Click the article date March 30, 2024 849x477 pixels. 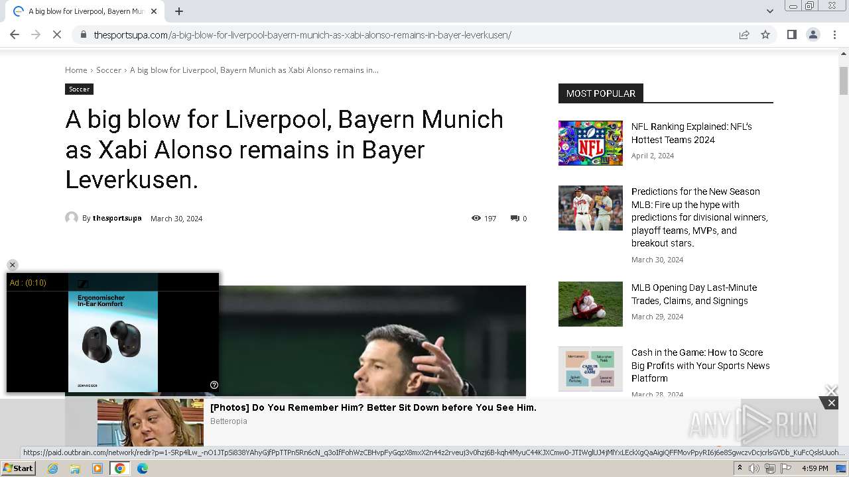click(x=176, y=218)
